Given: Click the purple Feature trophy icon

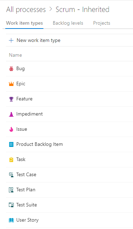Looking at the screenshot, I should click(x=11, y=99).
